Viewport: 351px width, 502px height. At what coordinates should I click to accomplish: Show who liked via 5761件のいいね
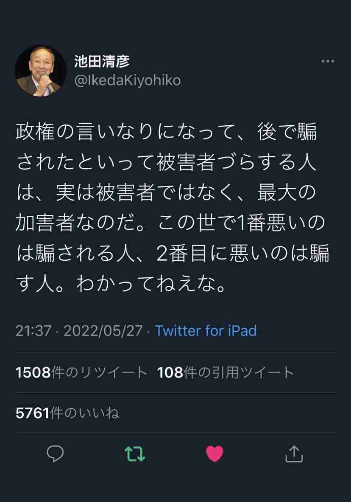(x=67, y=413)
